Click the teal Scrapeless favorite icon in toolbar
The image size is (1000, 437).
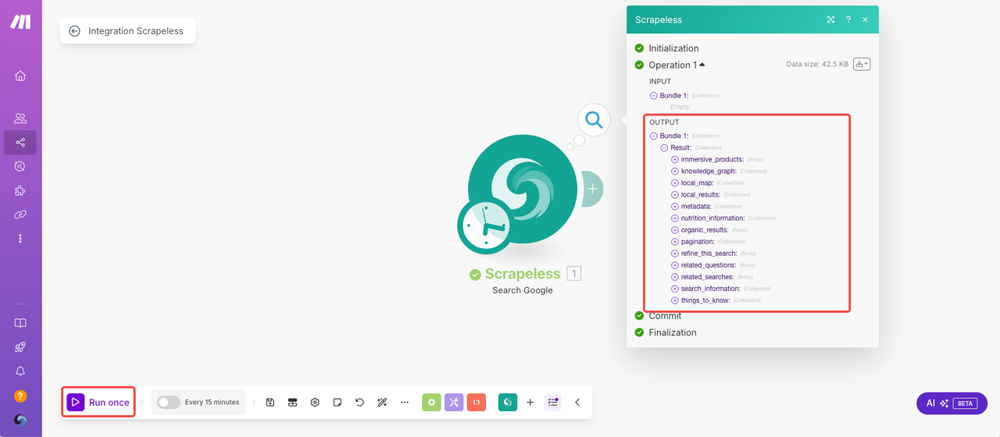(508, 402)
